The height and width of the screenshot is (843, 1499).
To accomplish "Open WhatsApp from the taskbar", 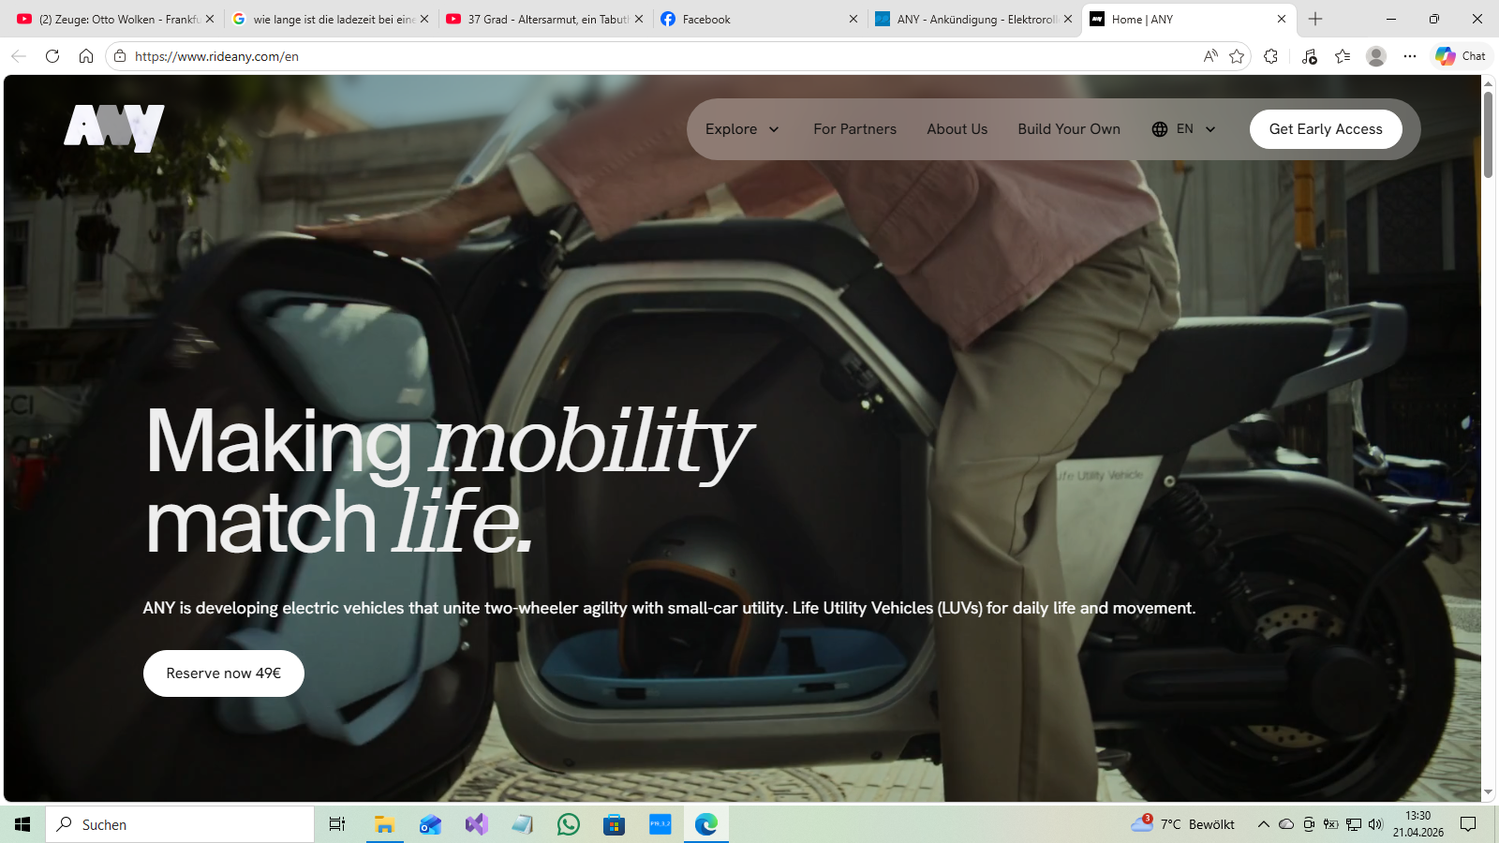I will point(568,824).
